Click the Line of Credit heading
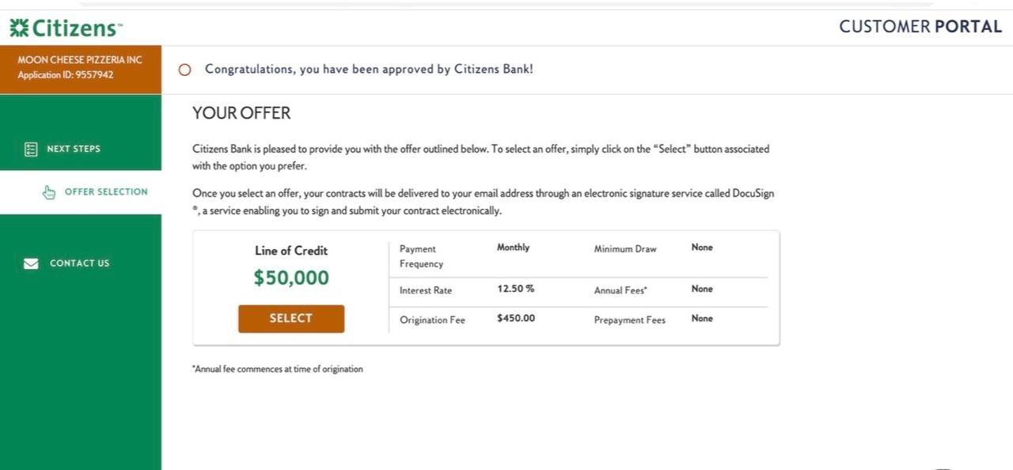Image resolution: width=1013 pixels, height=470 pixels. [291, 251]
